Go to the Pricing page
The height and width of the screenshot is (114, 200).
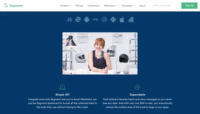pos(79,6)
